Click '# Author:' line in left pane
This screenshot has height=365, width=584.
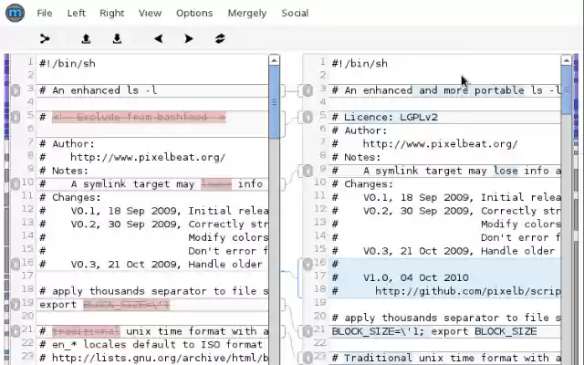click(x=67, y=144)
